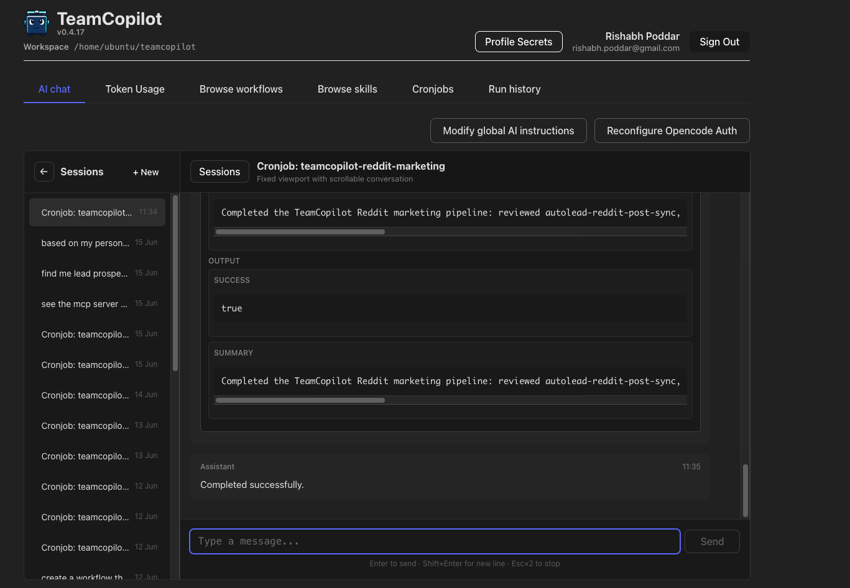The image size is (850, 588).
Task: Click horizontal scrollbar above the OUTPUT label
Action: [x=300, y=232]
